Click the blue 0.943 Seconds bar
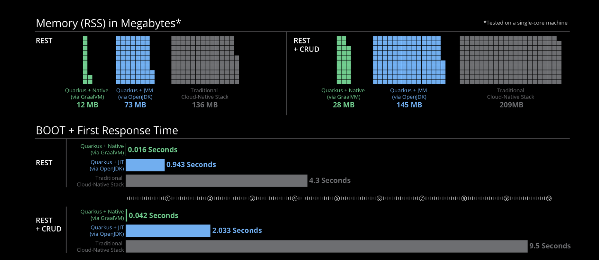This screenshot has width=599, height=260. (x=145, y=165)
